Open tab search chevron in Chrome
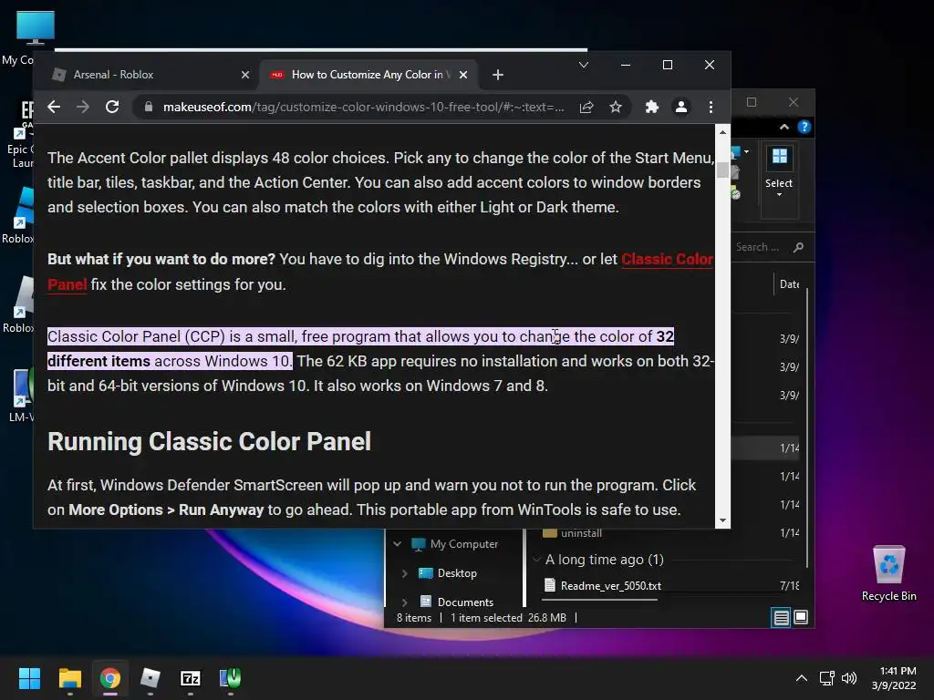 pyautogui.click(x=584, y=65)
